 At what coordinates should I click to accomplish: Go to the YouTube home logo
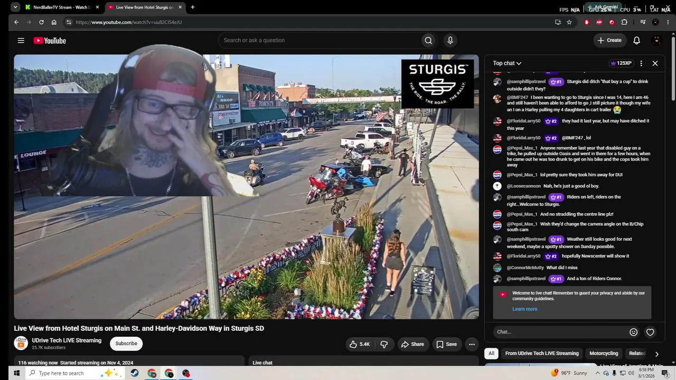click(x=50, y=41)
